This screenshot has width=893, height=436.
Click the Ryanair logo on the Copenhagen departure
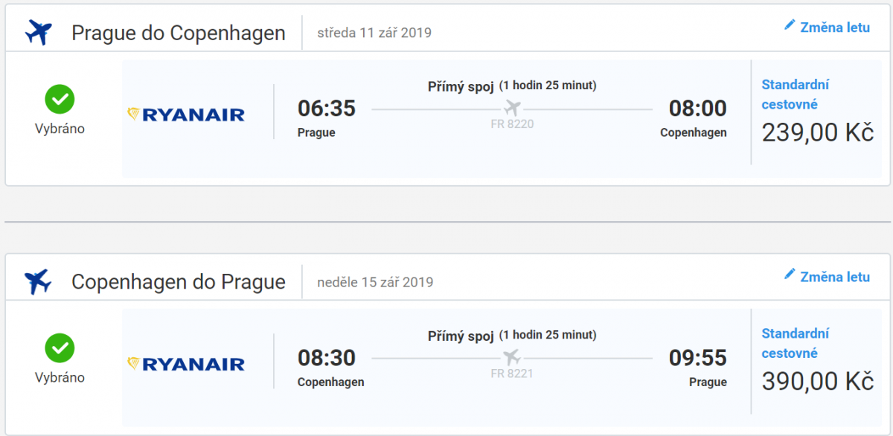(x=186, y=364)
